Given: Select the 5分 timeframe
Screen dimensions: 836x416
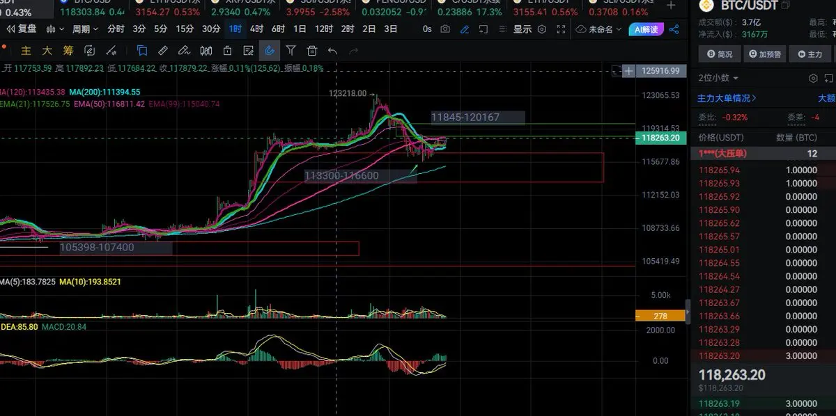Looking at the screenshot, I should (x=161, y=29).
